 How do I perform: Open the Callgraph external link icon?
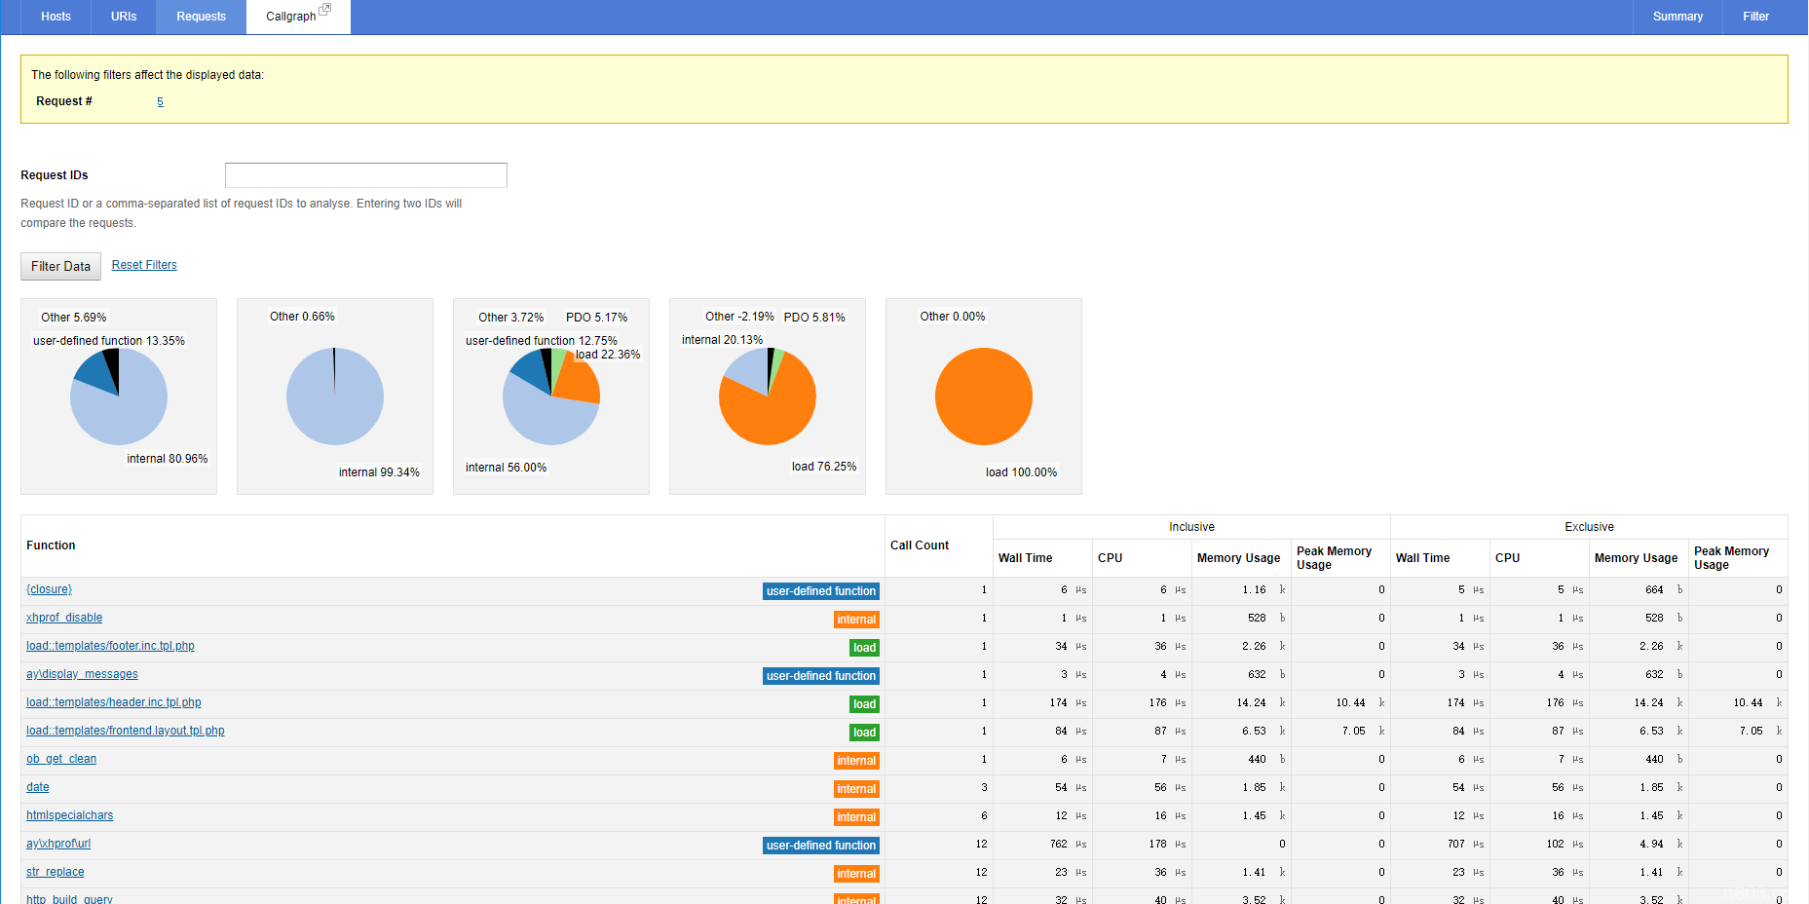coord(324,10)
